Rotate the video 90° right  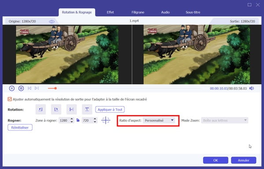pyautogui.click(x=56, y=110)
